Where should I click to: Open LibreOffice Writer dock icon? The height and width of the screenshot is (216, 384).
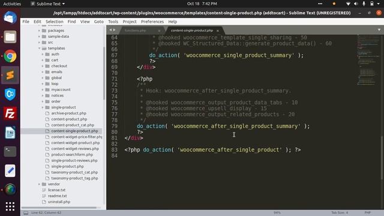click(10, 133)
